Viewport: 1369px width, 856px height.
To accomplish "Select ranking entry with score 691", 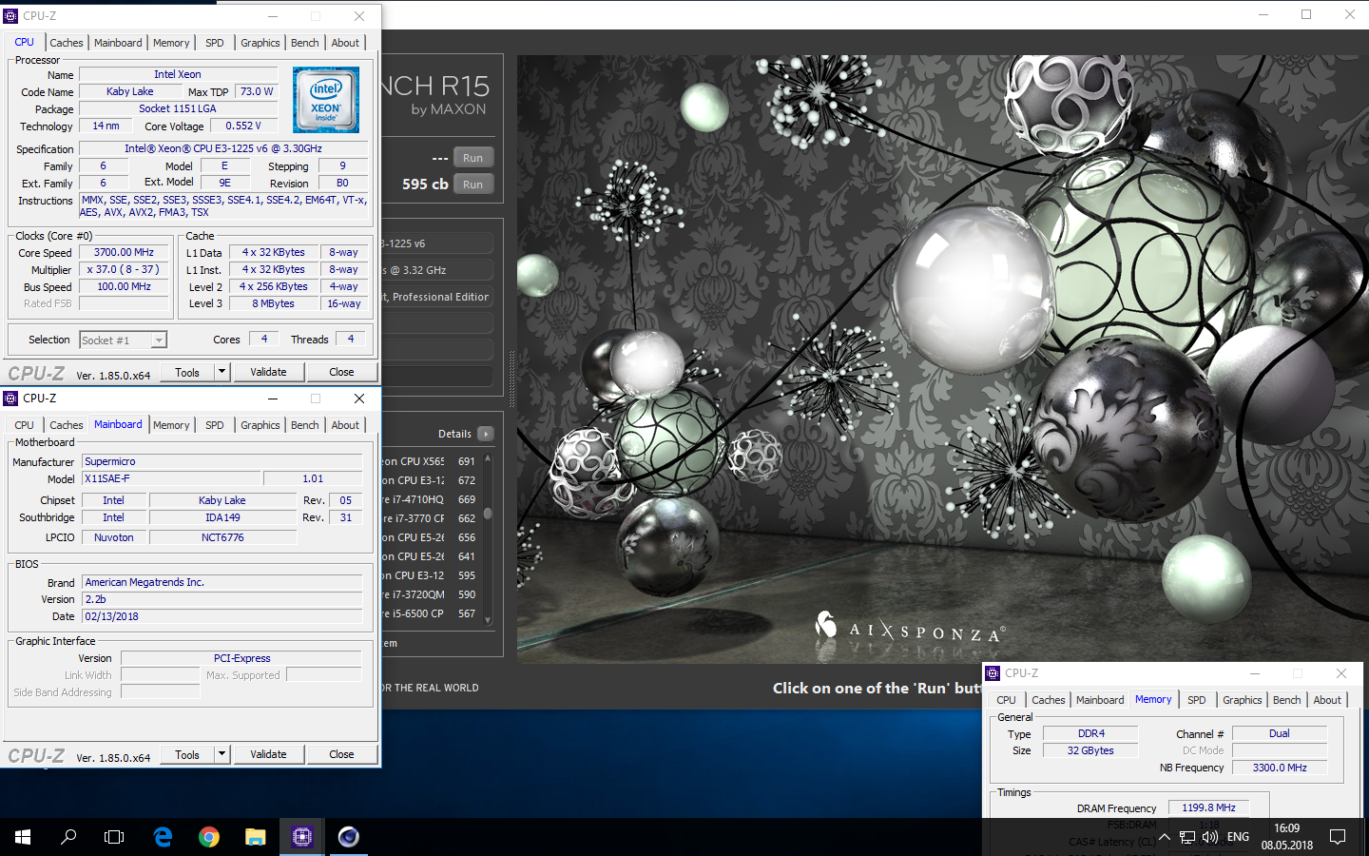I will (x=430, y=461).
